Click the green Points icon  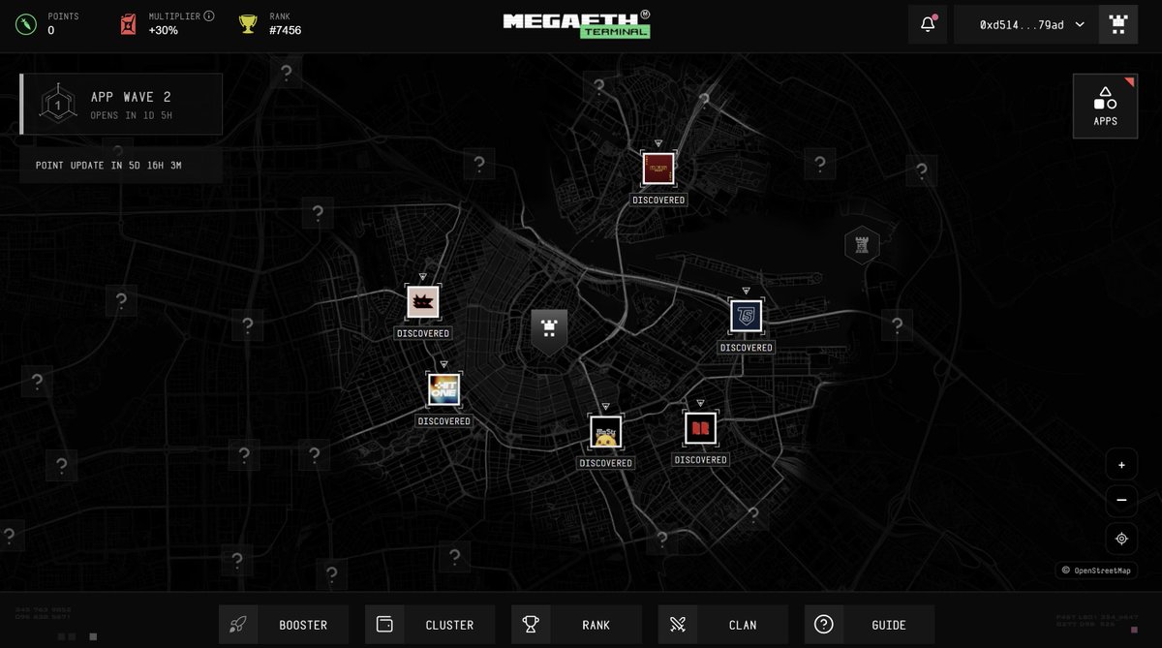click(x=24, y=24)
